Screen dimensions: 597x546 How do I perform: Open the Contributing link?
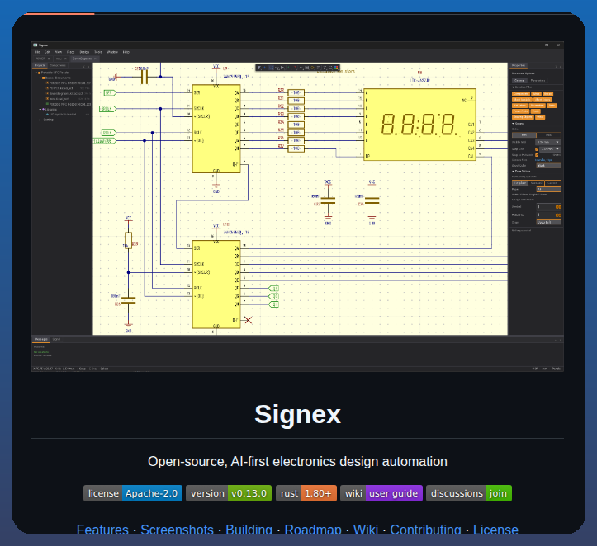[425, 530]
